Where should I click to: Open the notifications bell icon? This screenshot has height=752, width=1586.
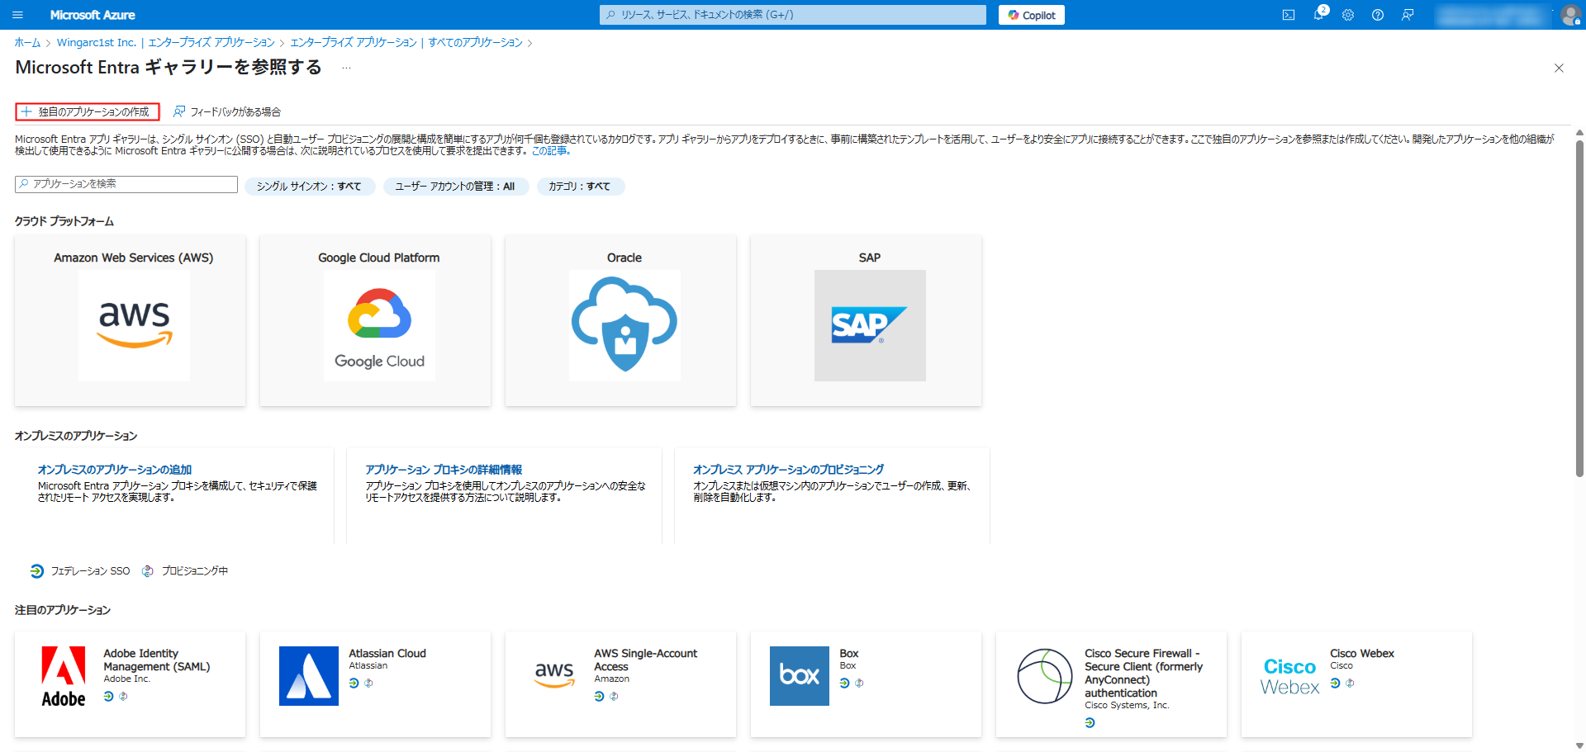pyautogui.click(x=1318, y=15)
